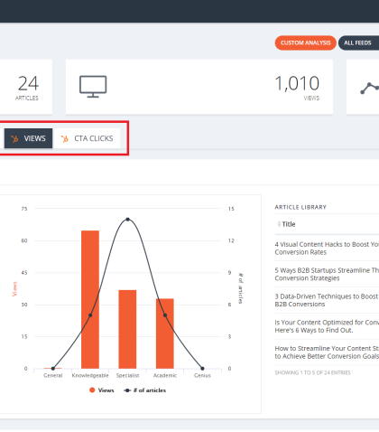Open article '5 Ways B2B Startups Streamline'
The height and width of the screenshot is (432, 379).
point(327,274)
